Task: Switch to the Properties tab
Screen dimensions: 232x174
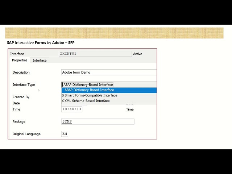Action: point(20,60)
